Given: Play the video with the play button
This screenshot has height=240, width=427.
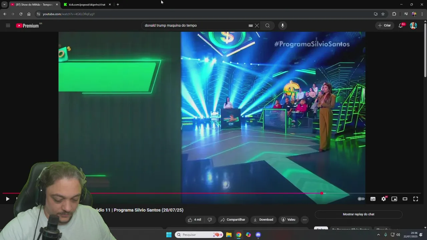Looking at the screenshot, I should [7, 199].
